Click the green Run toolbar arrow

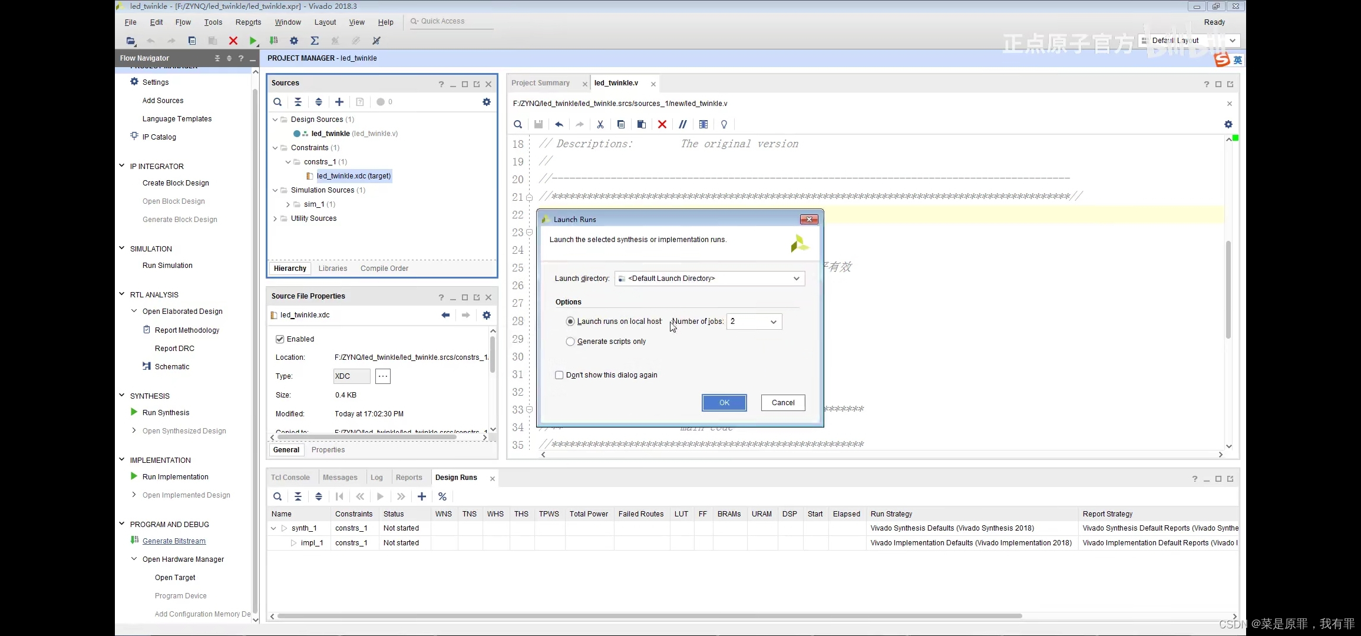pos(253,41)
